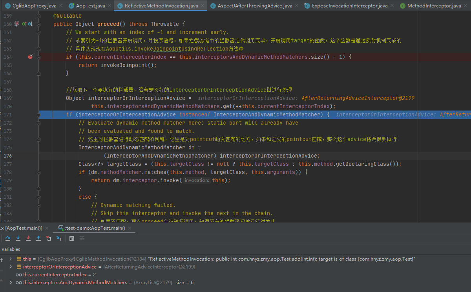Click the 'size = 6' value in Variables
This screenshot has height=292, width=471.
[x=184, y=283]
